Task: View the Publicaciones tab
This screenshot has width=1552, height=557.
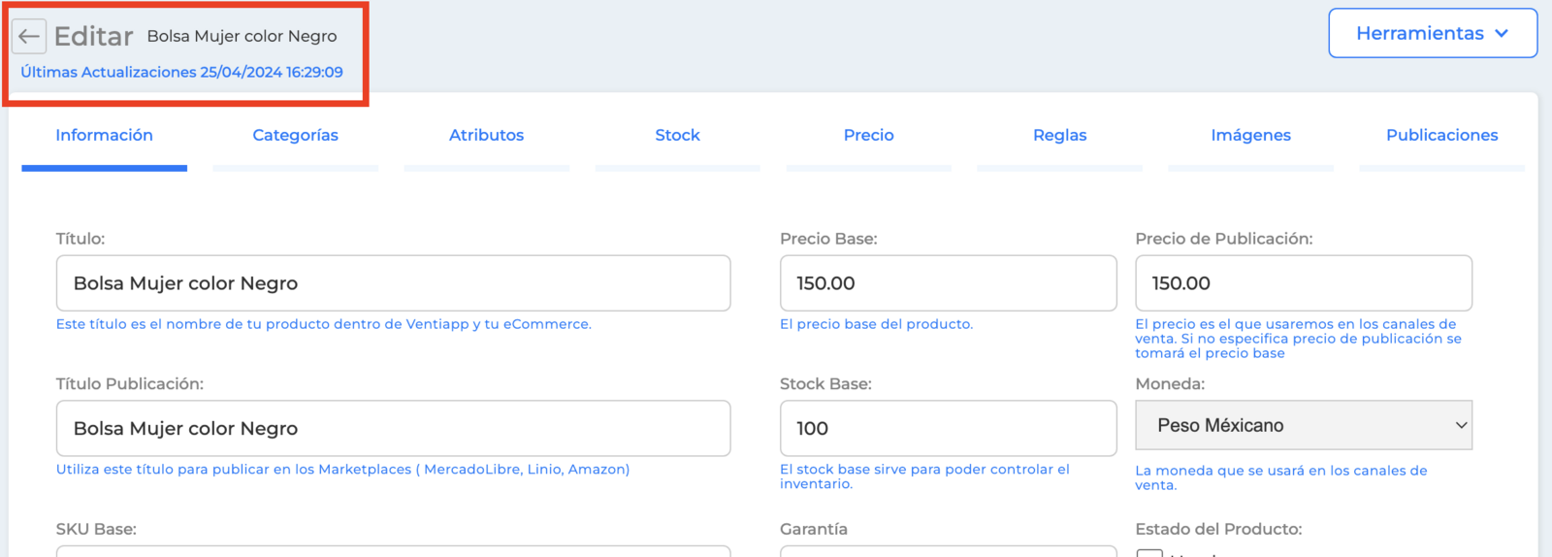Action: [1441, 135]
